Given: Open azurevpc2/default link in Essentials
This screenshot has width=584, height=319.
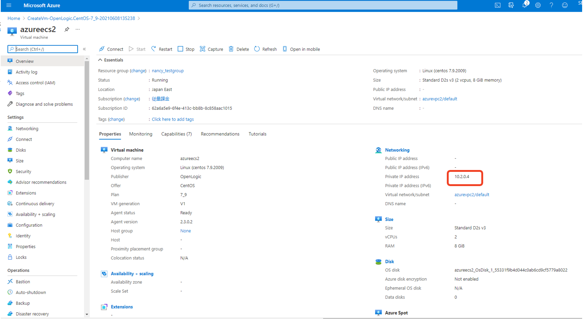Looking at the screenshot, I should [440, 99].
